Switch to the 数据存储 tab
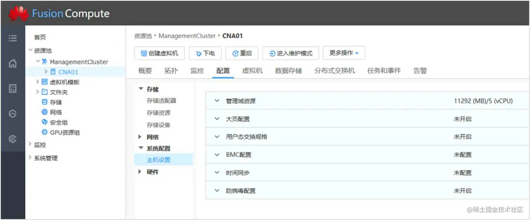The width and height of the screenshot is (530, 220). coord(288,70)
